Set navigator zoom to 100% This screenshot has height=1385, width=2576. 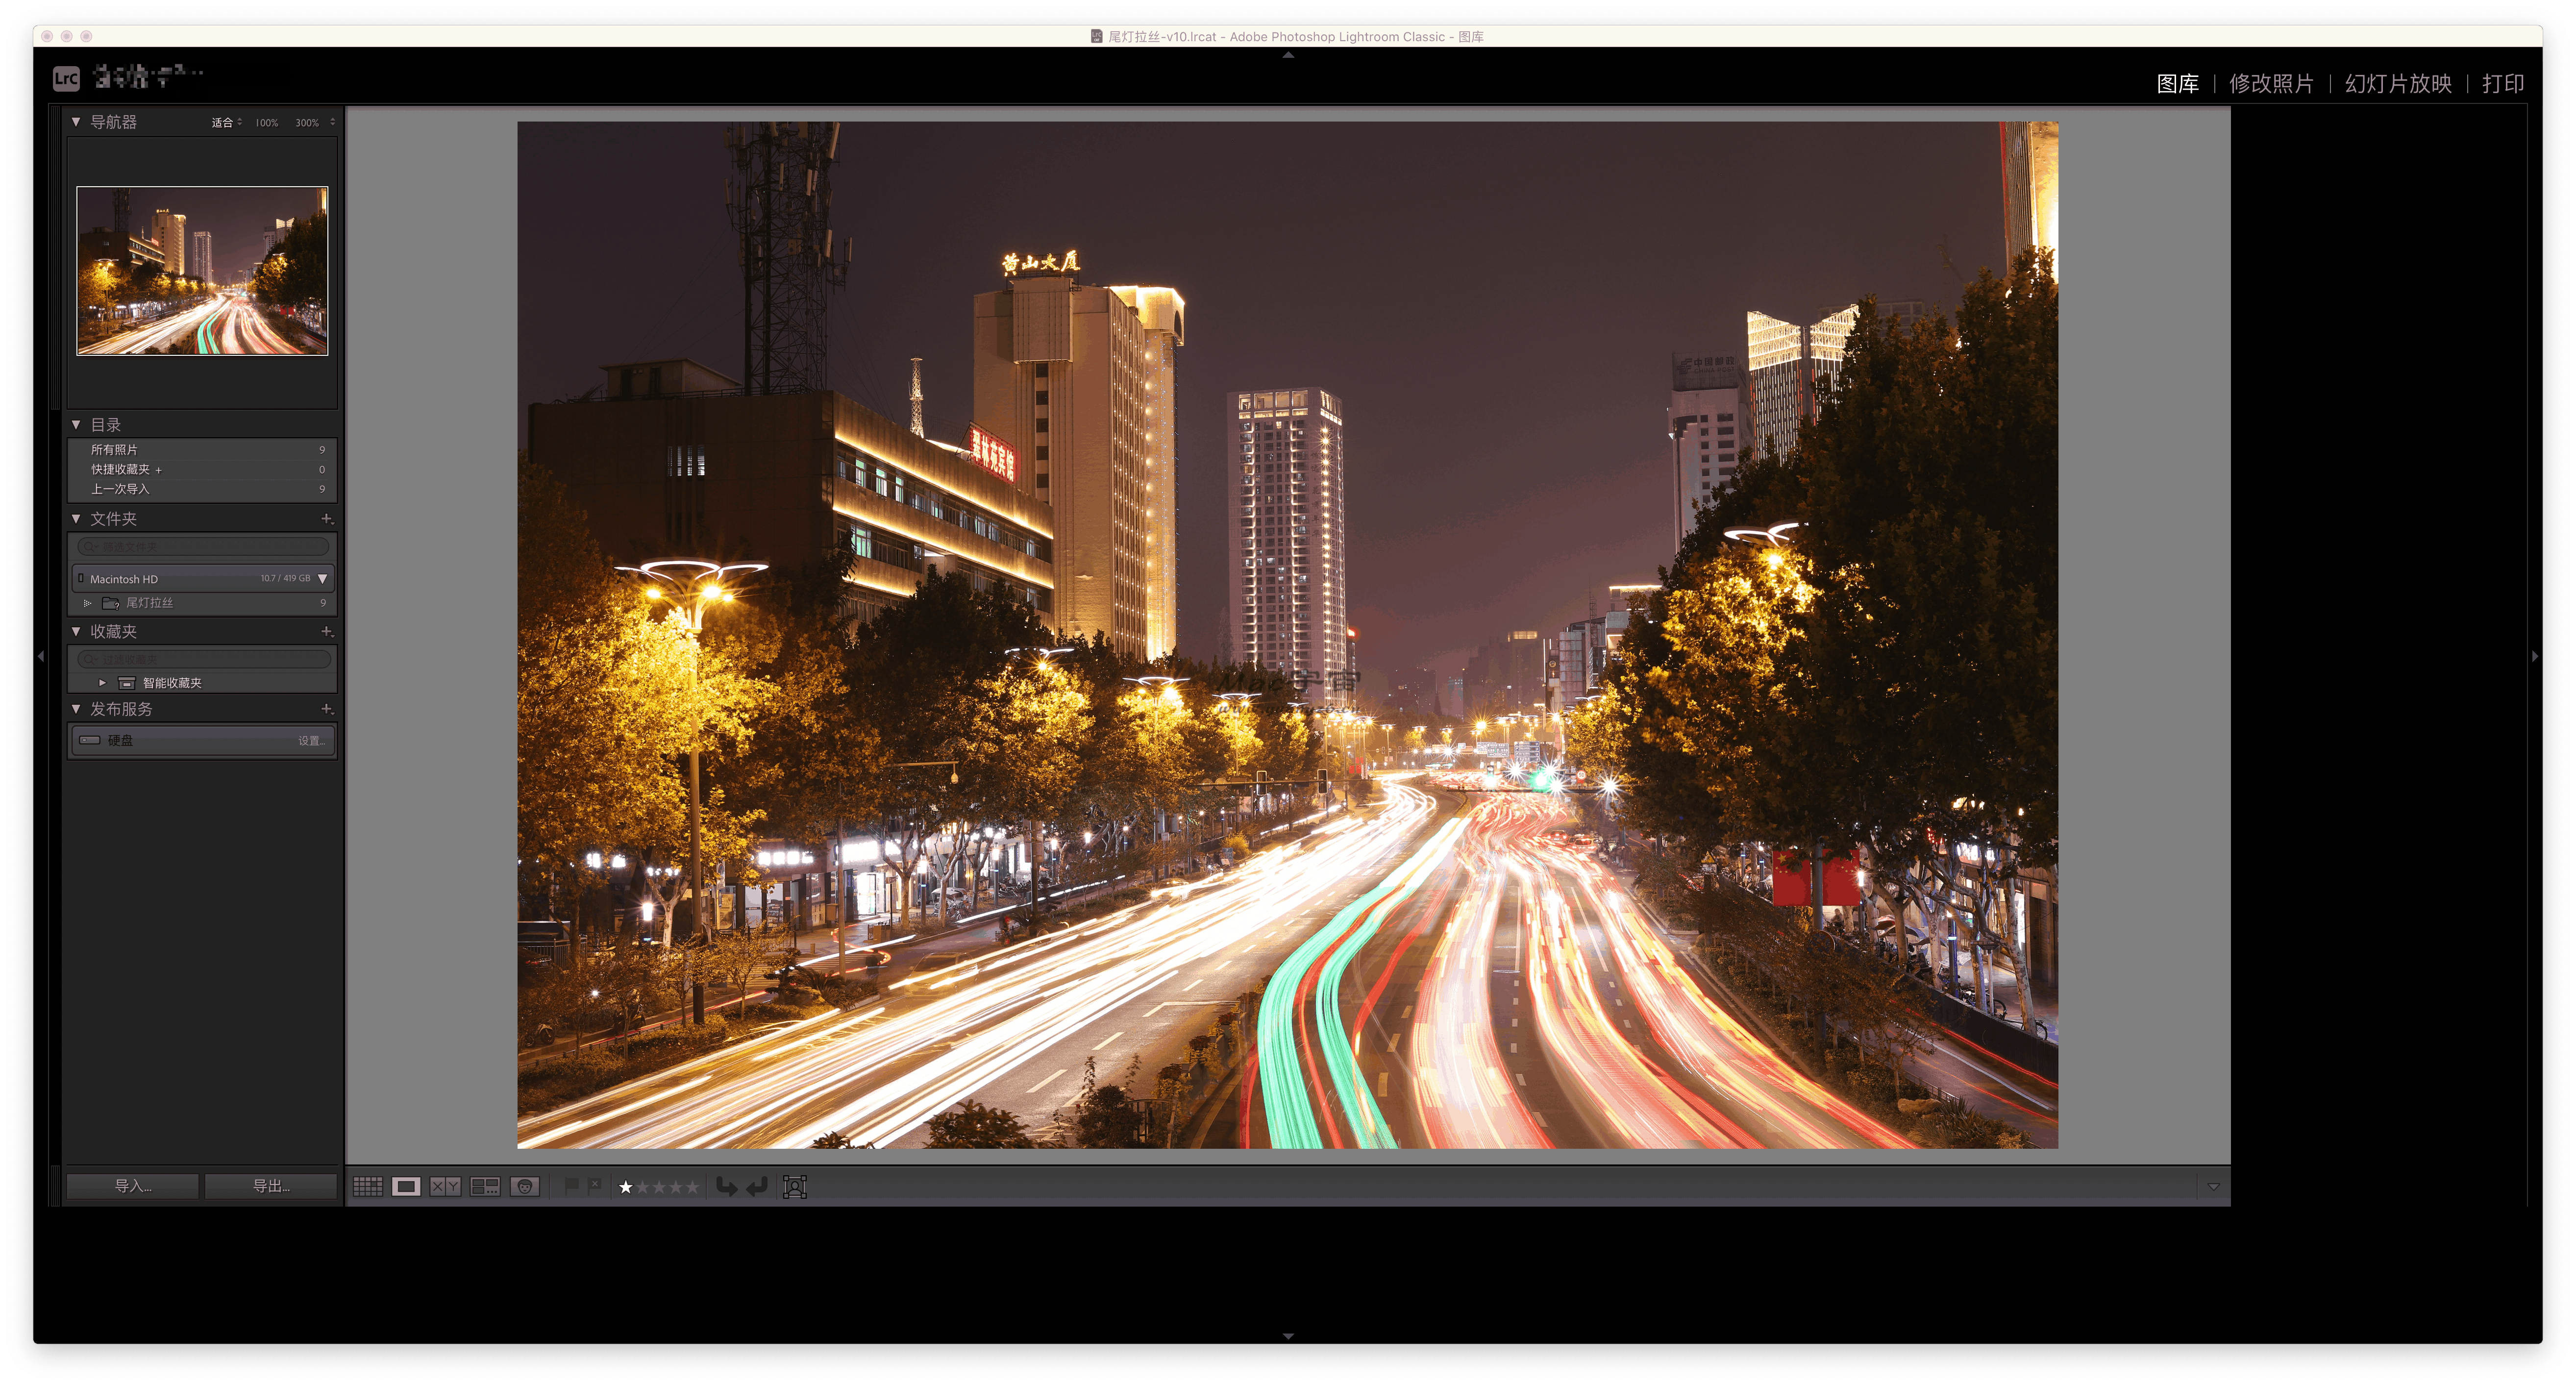pyautogui.click(x=266, y=123)
